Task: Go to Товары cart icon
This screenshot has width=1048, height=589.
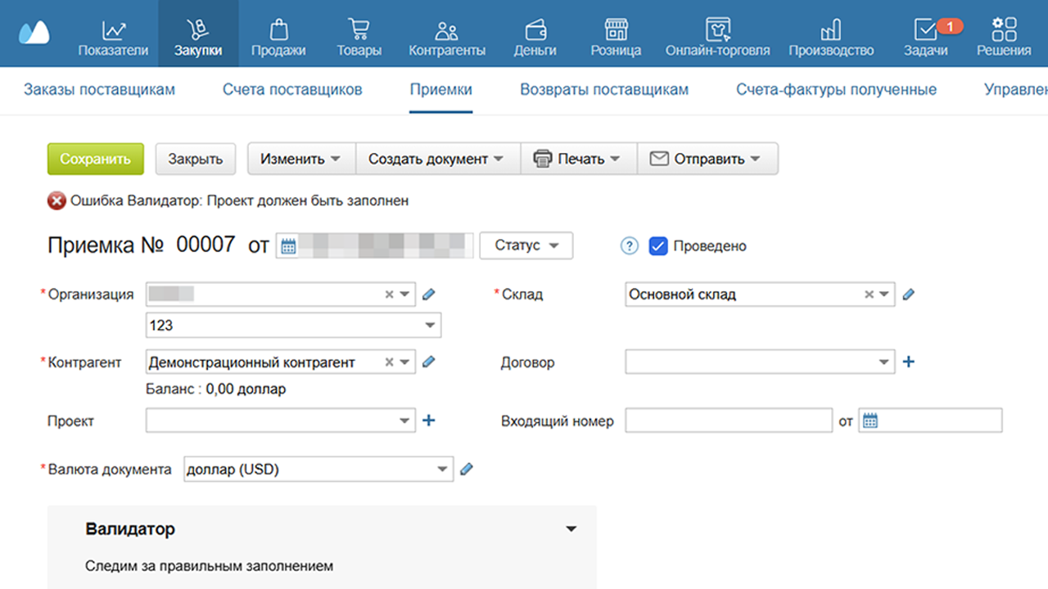Action: click(x=359, y=31)
